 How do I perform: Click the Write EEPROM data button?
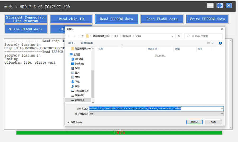click(x=207, y=19)
